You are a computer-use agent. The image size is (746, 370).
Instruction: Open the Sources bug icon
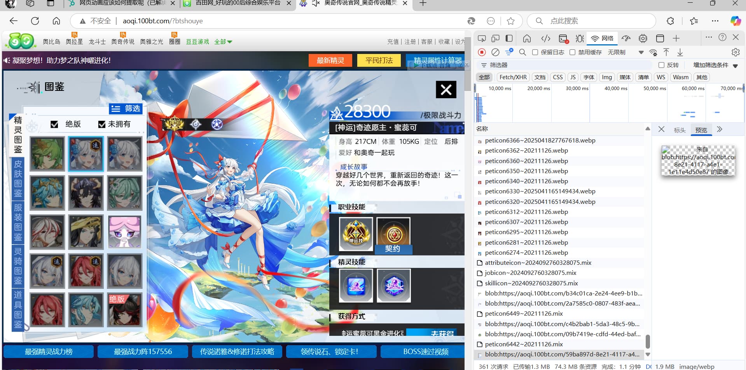(580, 38)
